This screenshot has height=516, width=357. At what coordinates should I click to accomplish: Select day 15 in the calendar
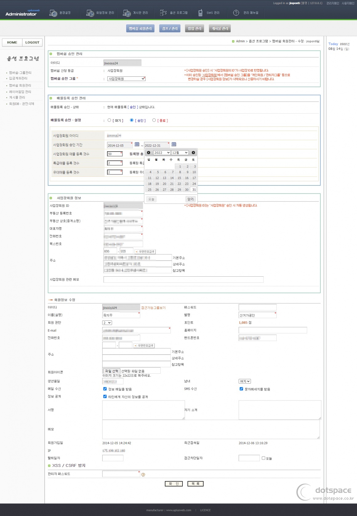pos(179,178)
